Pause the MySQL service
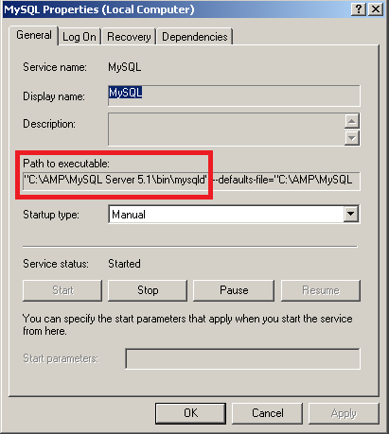 click(234, 290)
